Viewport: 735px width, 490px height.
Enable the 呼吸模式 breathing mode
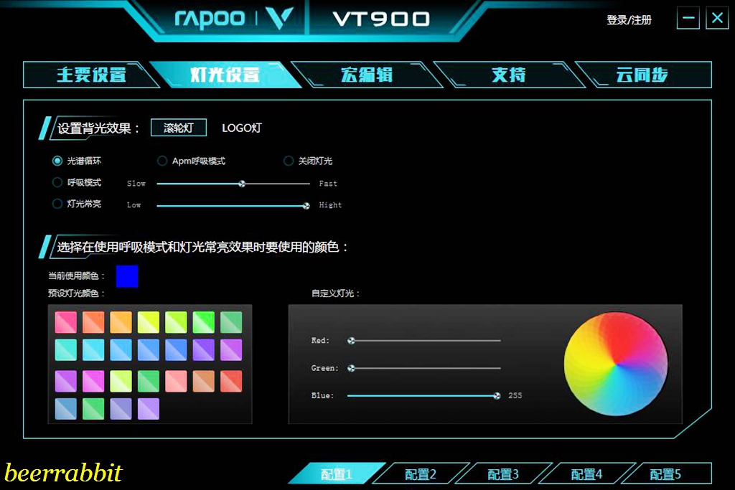tap(57, 182)
